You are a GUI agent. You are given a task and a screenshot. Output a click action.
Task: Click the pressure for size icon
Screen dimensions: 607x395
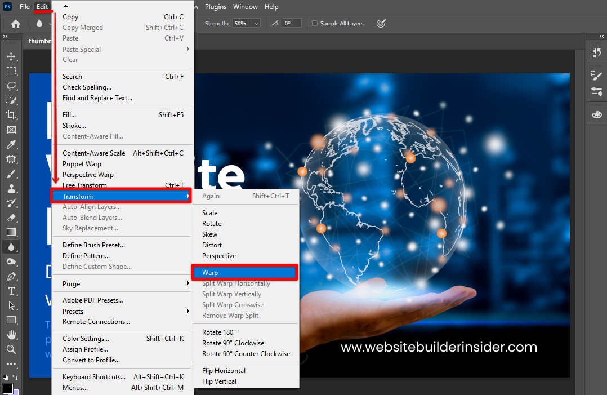coord(381,24)
